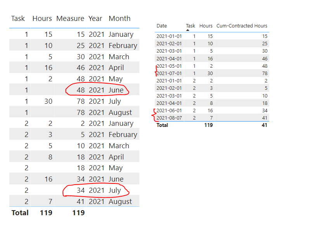Select the Measure column header
This screenshot has width=315, height=233.
pos(70,19)
